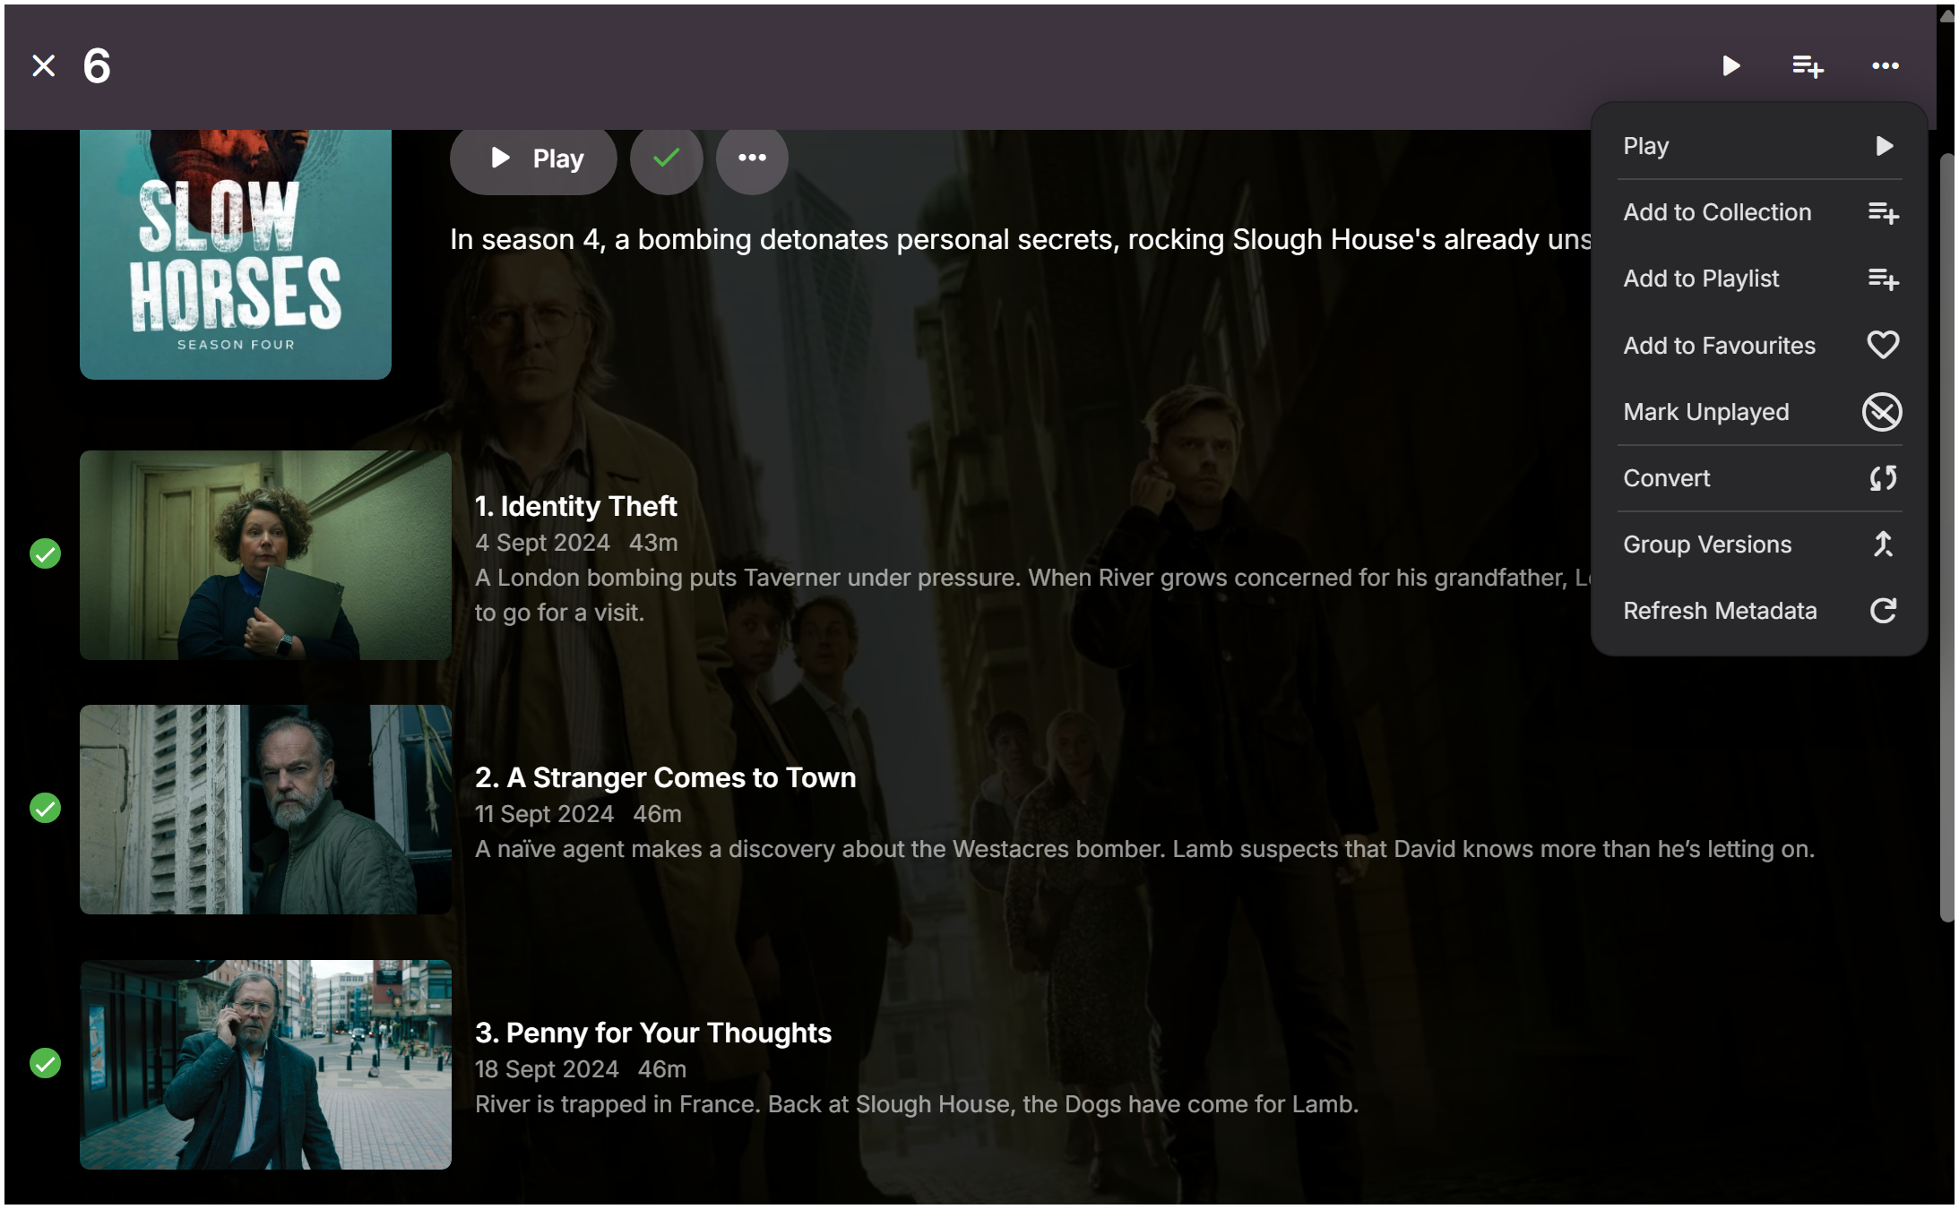Choose Add to Favourites from the menu
This screenshot has height=1209, width=1959.
click(1759, 346)
